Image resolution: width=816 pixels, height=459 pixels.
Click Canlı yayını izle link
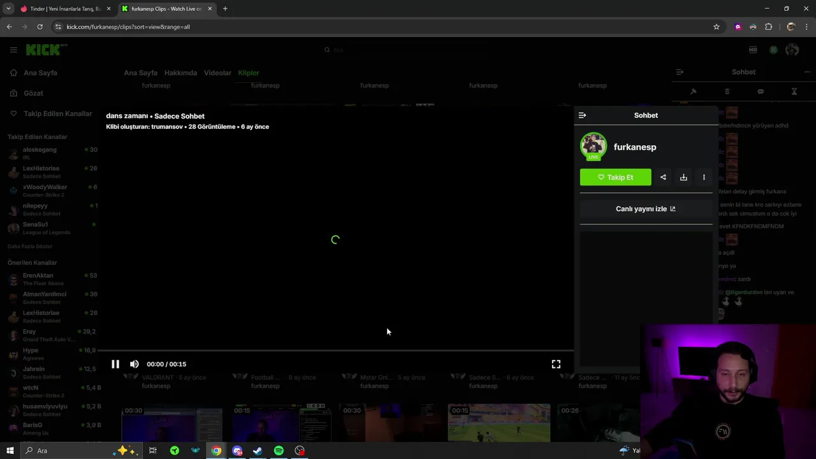646,208
